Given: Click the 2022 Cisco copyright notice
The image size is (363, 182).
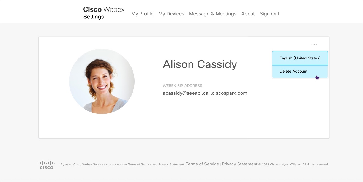Looking at the screenshot, I should pyautogui.click(x=294, y=165).
